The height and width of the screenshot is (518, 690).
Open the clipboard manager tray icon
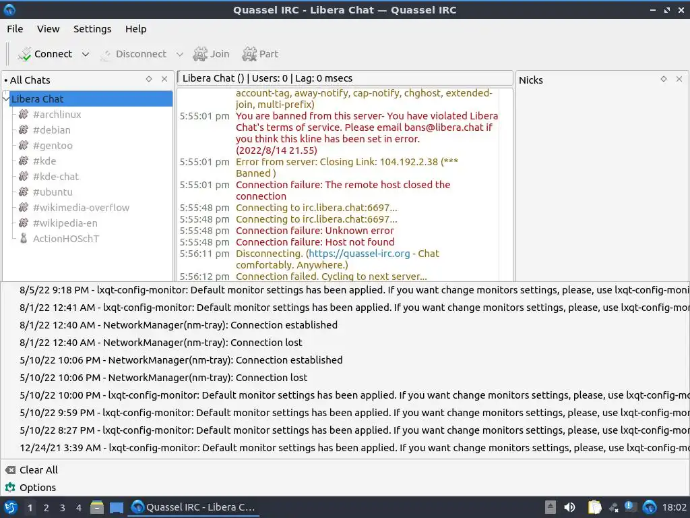tap(594, 507)
